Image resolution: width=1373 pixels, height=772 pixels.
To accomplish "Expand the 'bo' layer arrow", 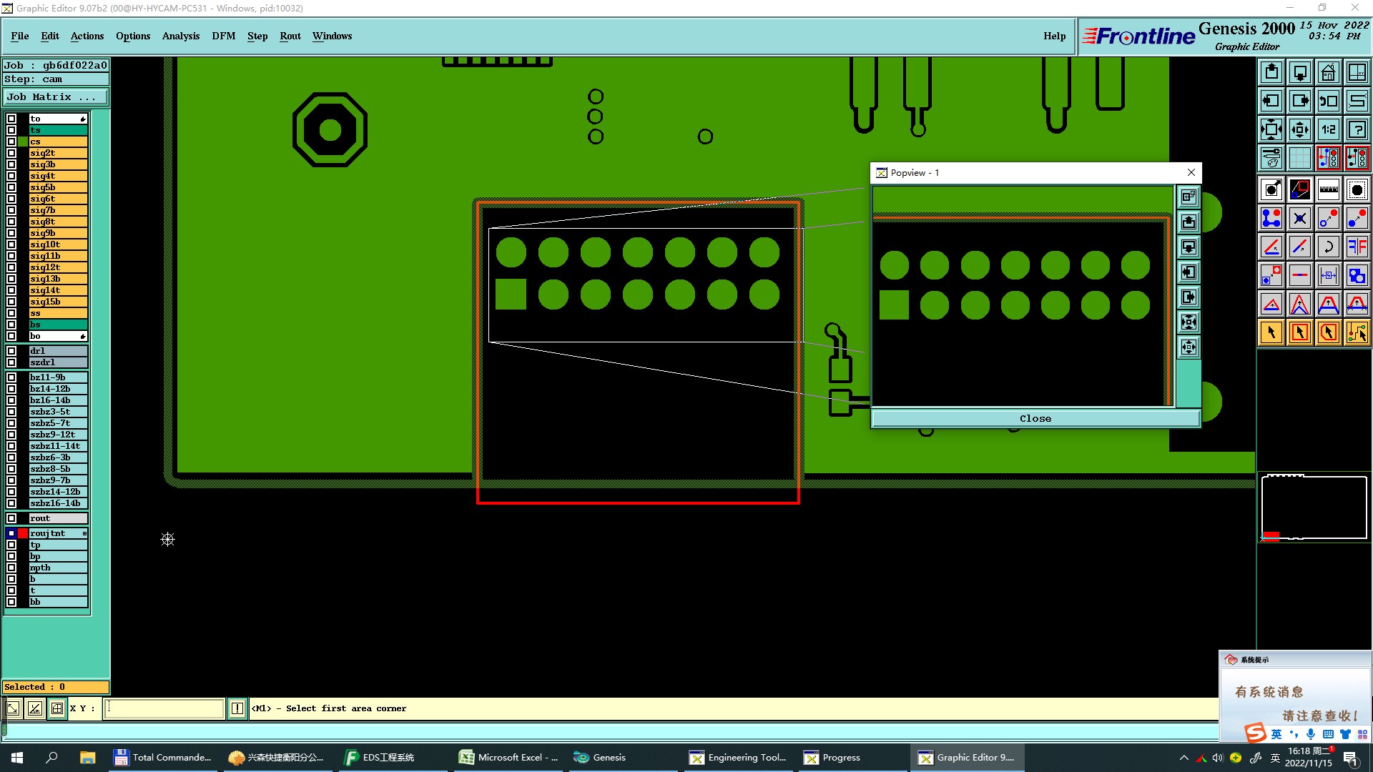I will [x=83, y=336].
